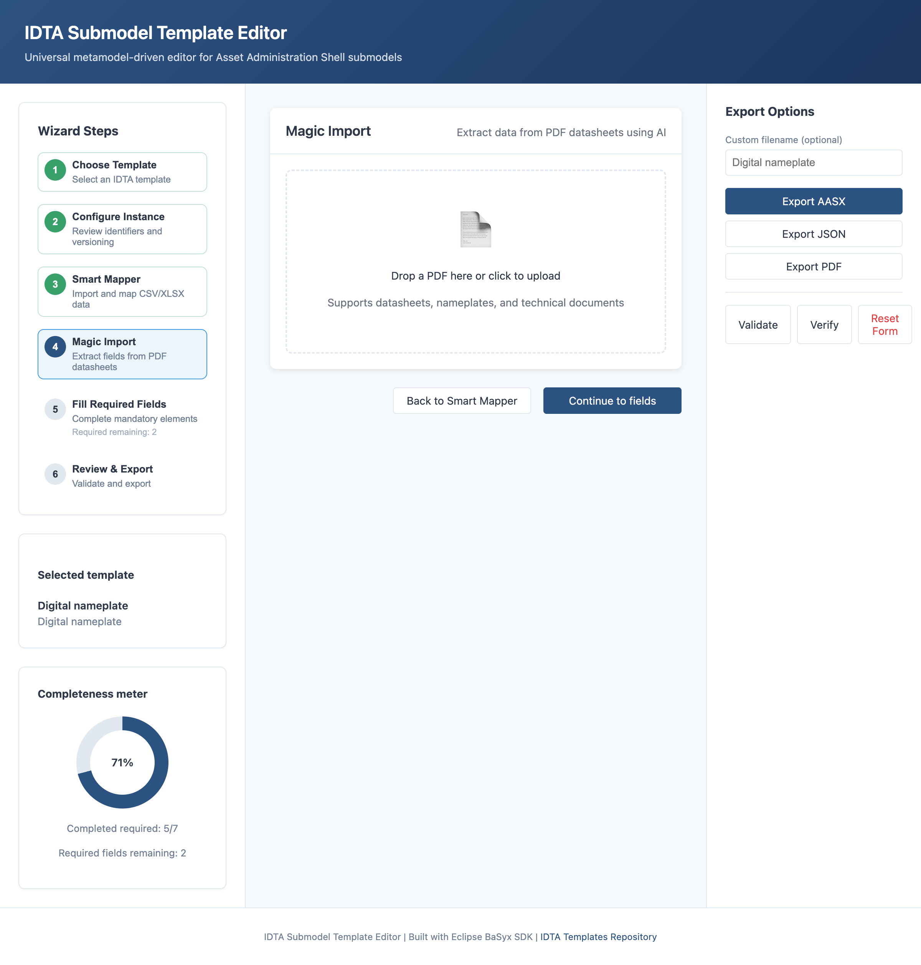Focus the custom filename input field
This screenshot has height=965, width=921.
[x=813, y=162]
